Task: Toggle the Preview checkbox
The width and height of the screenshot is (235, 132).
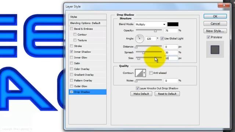Action: (208, 37)
